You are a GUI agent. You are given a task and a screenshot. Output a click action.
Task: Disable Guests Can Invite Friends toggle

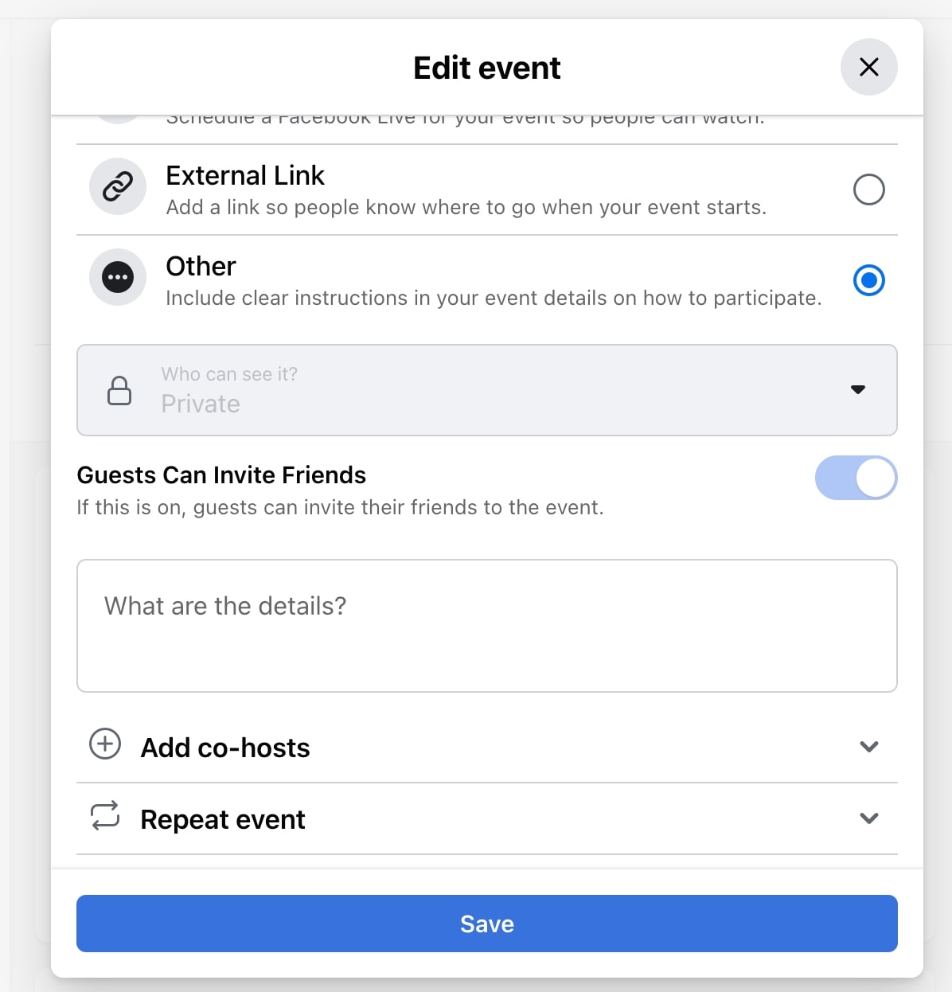pyautogui.click(x=856, y=478)
